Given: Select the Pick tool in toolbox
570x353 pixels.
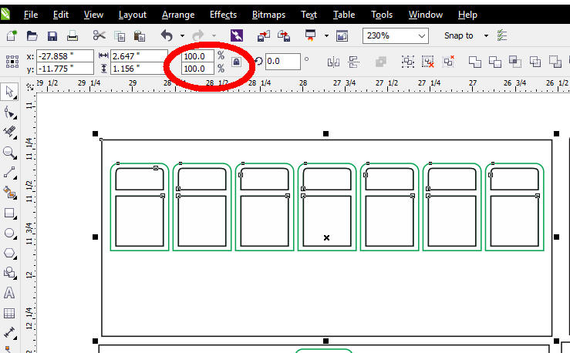Looking at the screenshot, I should [x=10, y=92].
